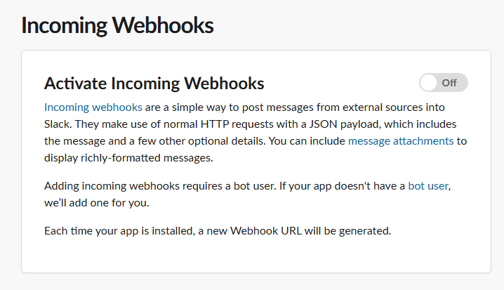This screenshot has height=290, width=504.
Task: Click "display richly-formatted messages." text
Action: click(x=128, y=158)
